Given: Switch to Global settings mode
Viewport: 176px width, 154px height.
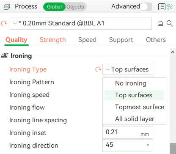Looking at the screenshot, I should [x=54, y=7].
